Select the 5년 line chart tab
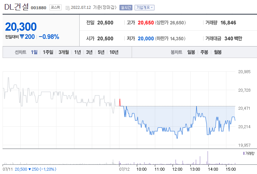 click(101, 52)
